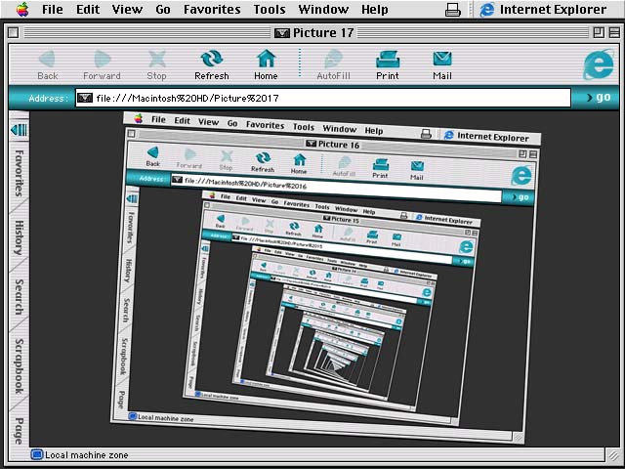This screenshot has width=625, height=469.
Task: Open the History side tab
Action: 19,237
